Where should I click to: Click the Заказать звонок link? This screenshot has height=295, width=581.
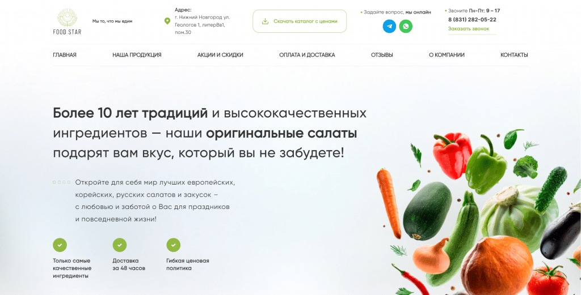[x=468, y=29]
